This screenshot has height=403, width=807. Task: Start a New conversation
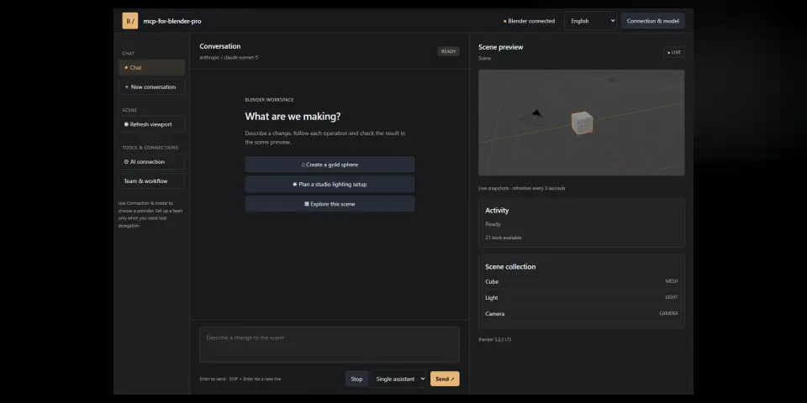pos(152,86)
